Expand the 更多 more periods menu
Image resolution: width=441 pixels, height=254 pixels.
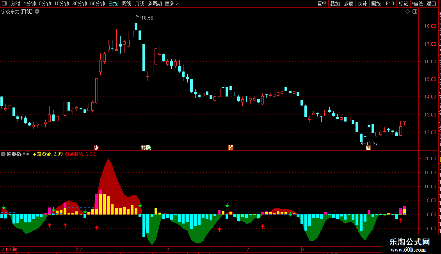[171, 4]
